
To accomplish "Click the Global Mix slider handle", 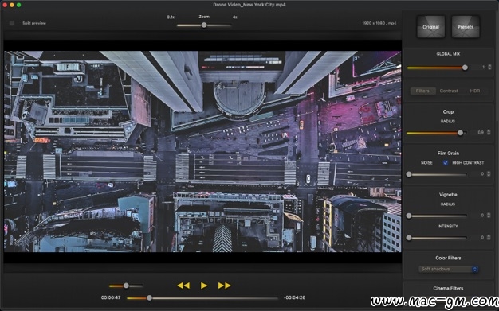I will 465,68.
